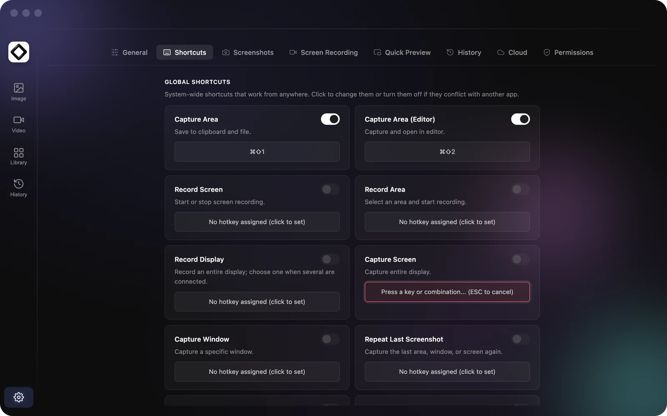Enable the Capture Screen toggle
Screen dimensions: 667x416
[x=520, y=259]
